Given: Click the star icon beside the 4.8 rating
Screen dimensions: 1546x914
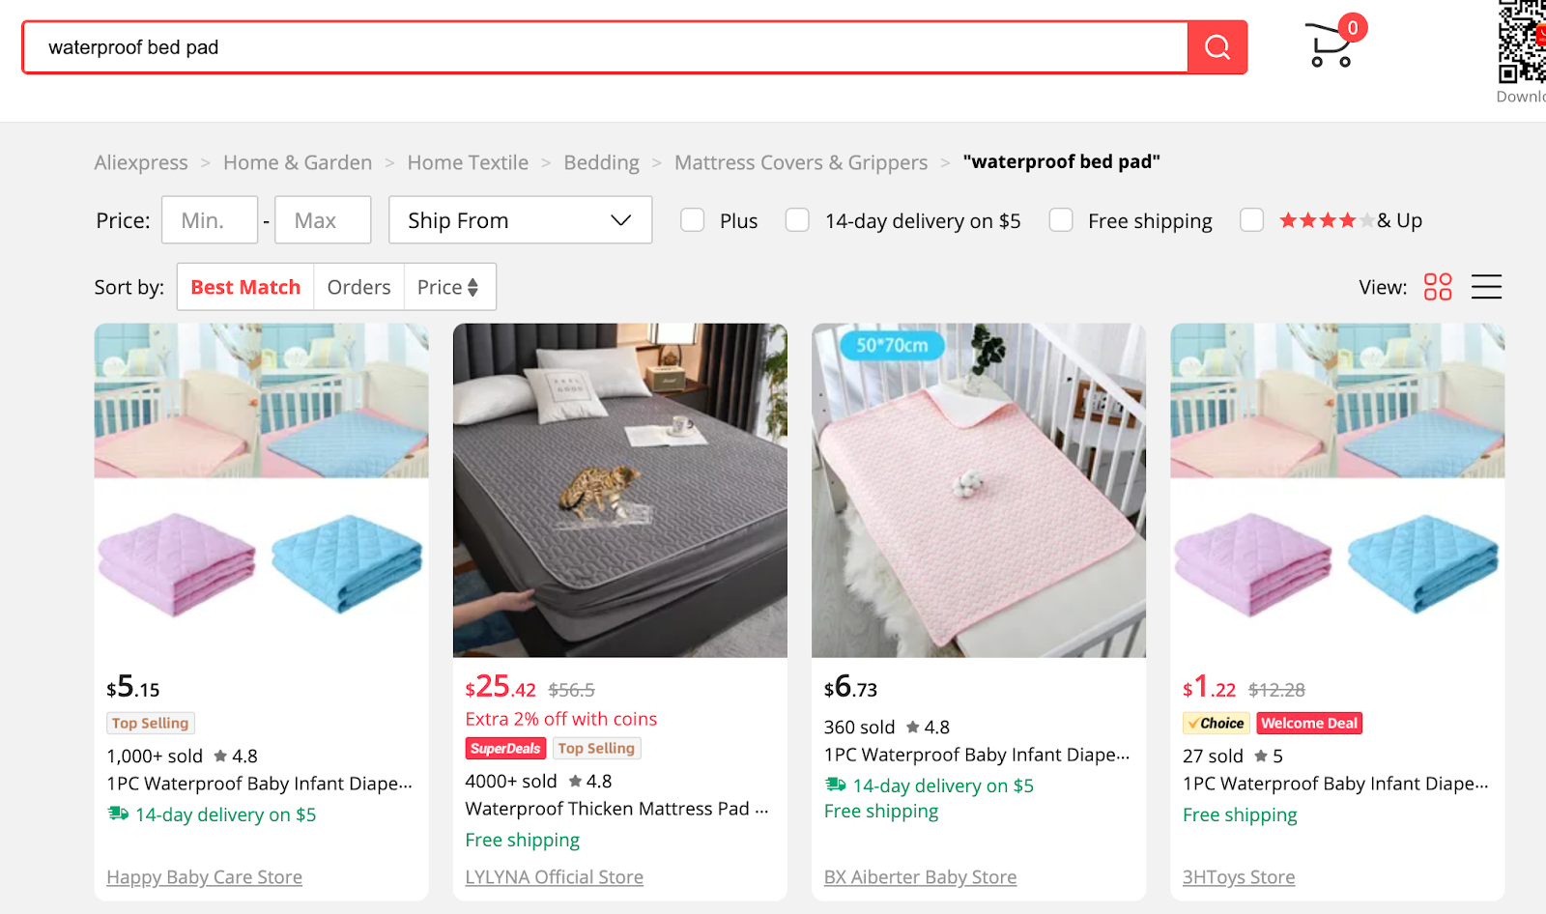Looking at the screenshot, I should [220, 756].
